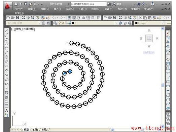The height and width of the screenshot is (132, 176).
Task: Select the Hatch tool
Action: coord(7,93)
